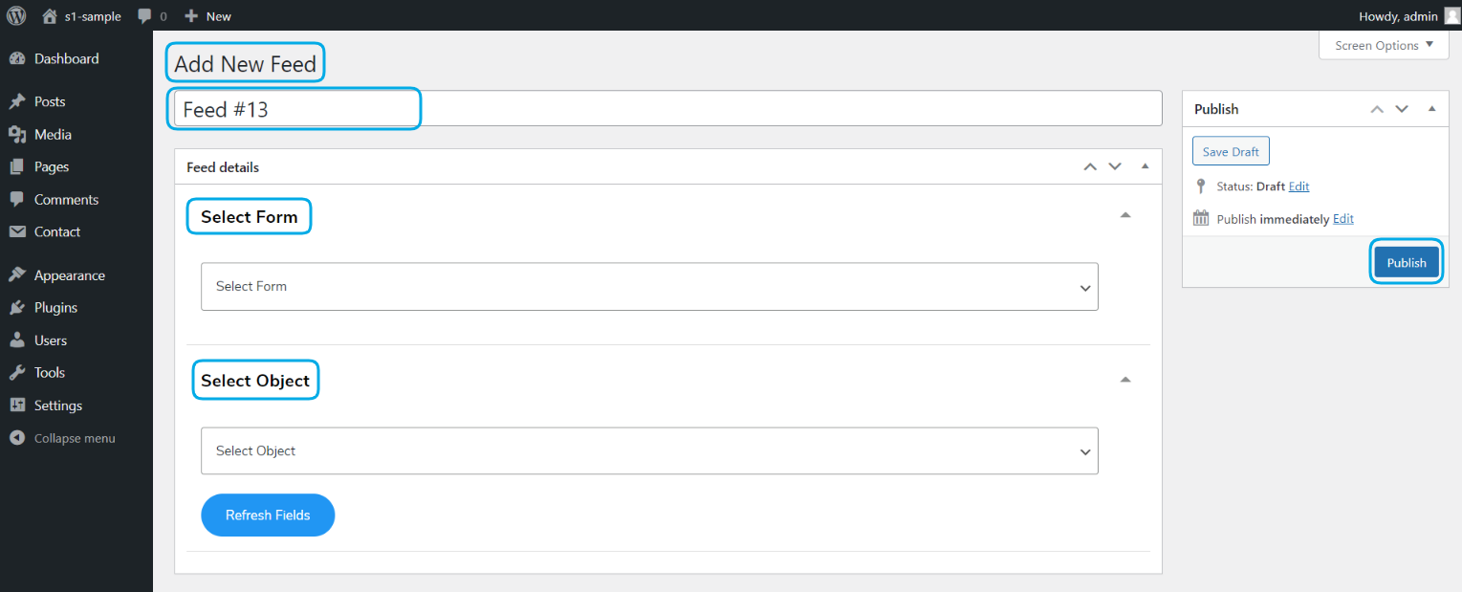The image size is (1462, 592).
Task: Click the WordPress logo icon
Action: [x=16, y=15]
